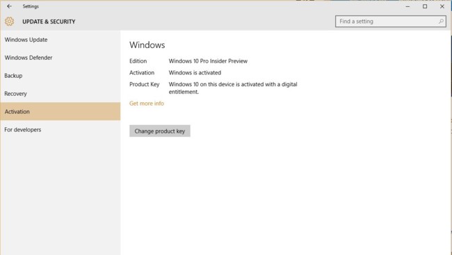The height and width of the screenshot is (255, 452).
Task: Minimize the Settings window
Action: (407, 6)
